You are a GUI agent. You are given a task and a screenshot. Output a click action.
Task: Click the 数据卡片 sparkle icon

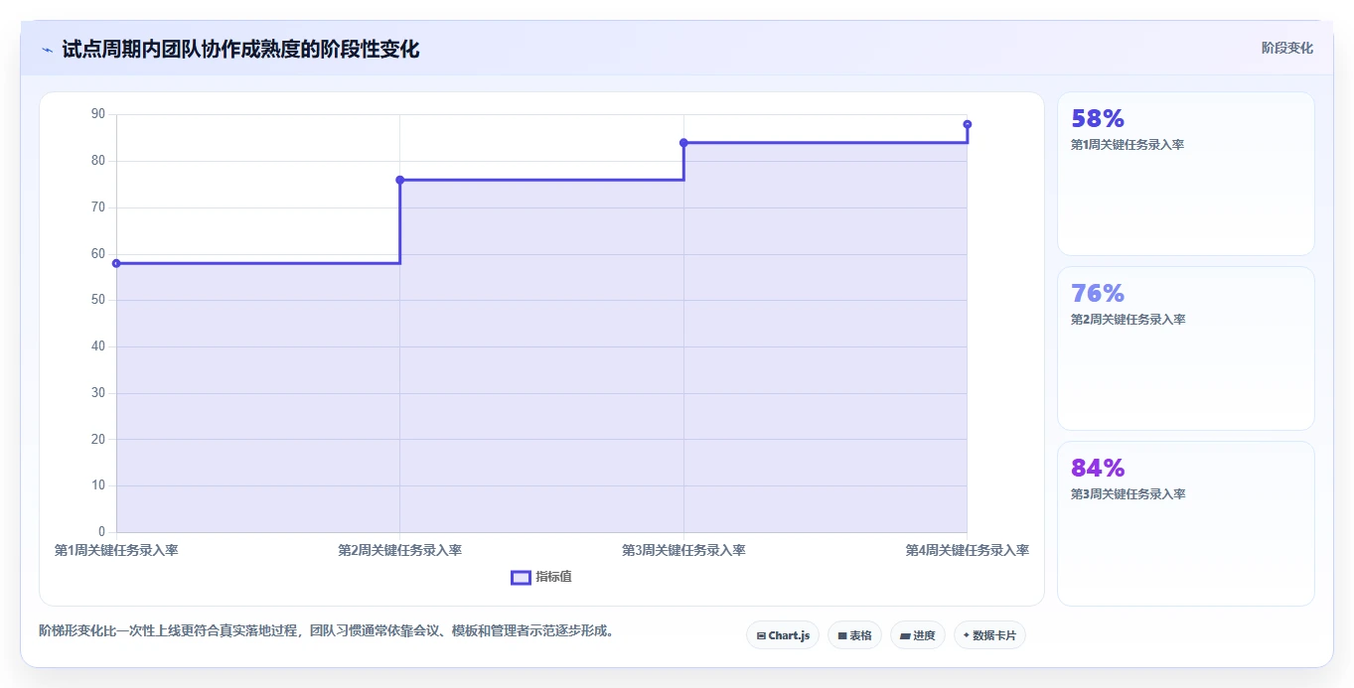point(967,635)
